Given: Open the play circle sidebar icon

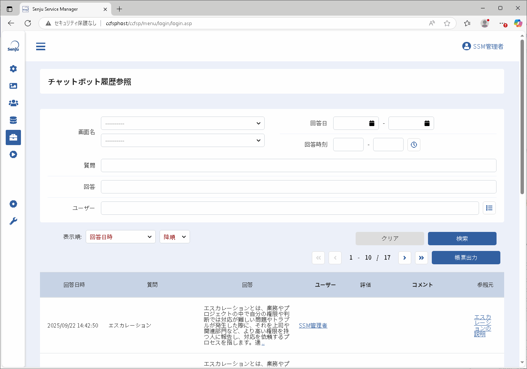Looking at the screenshot, I should point(13,155).
